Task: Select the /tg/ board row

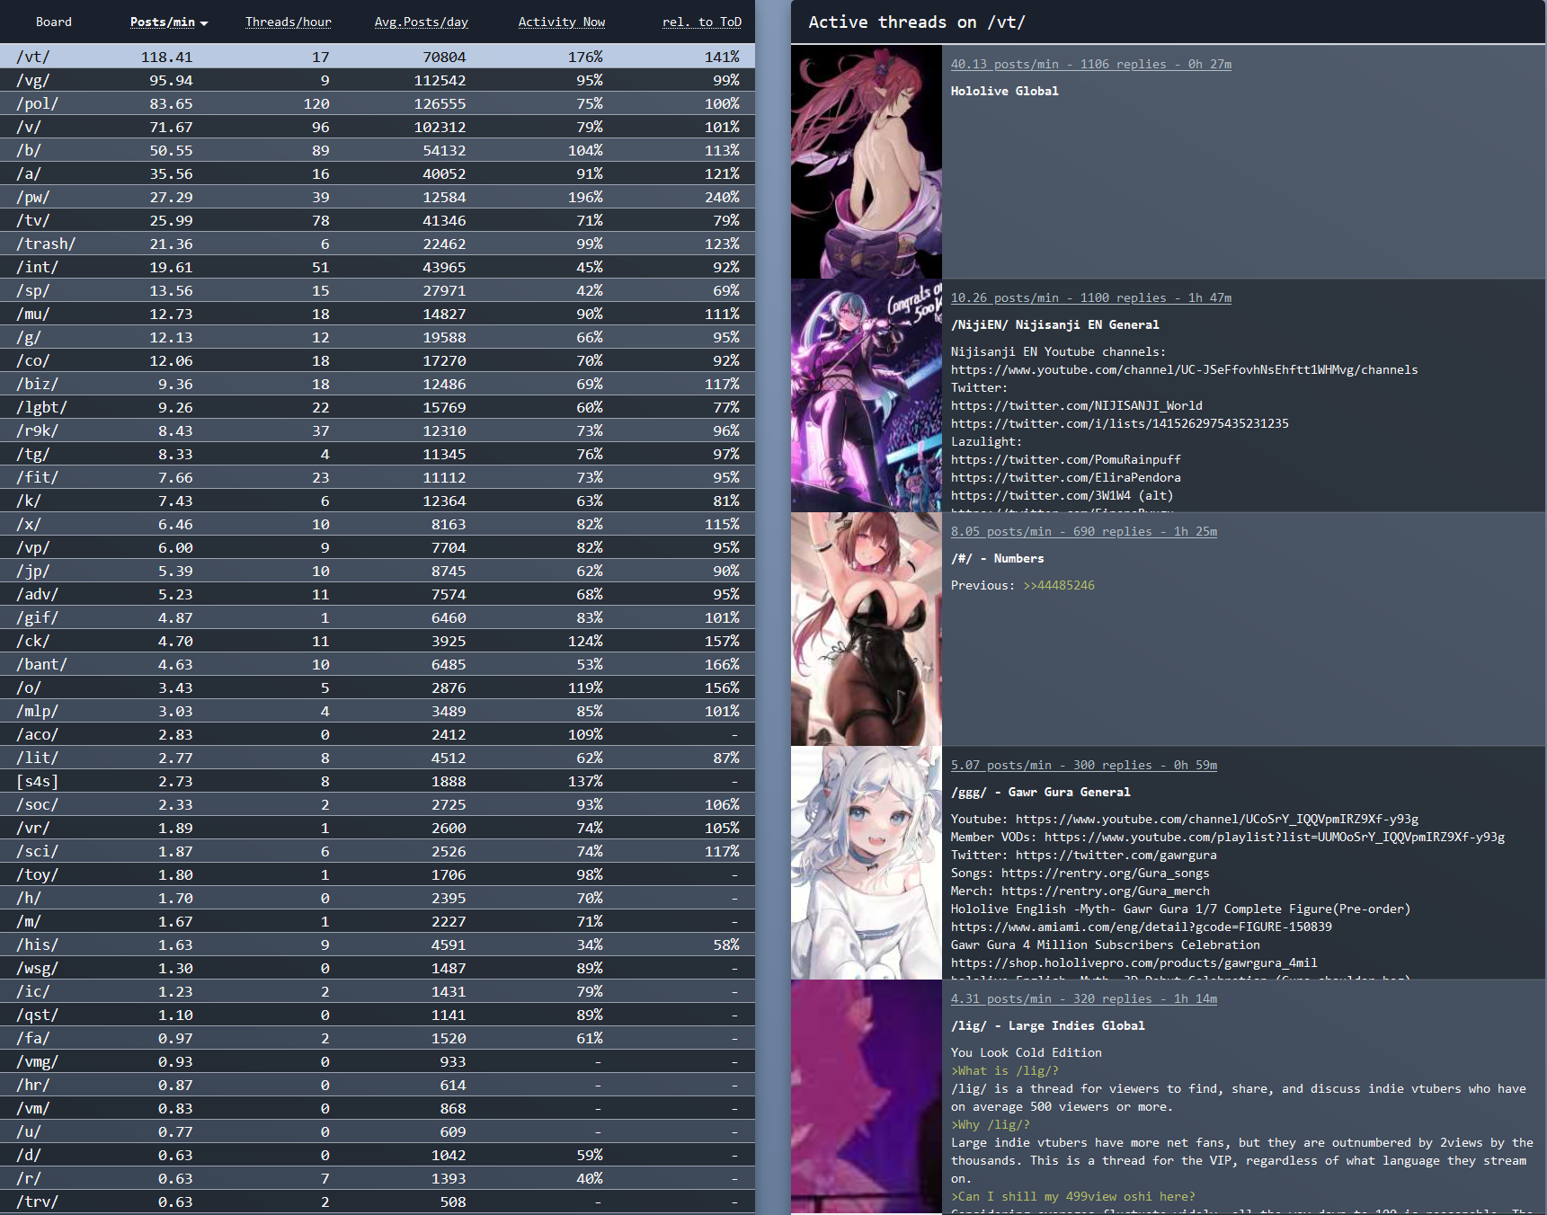Action: click(x=378, y=454)
